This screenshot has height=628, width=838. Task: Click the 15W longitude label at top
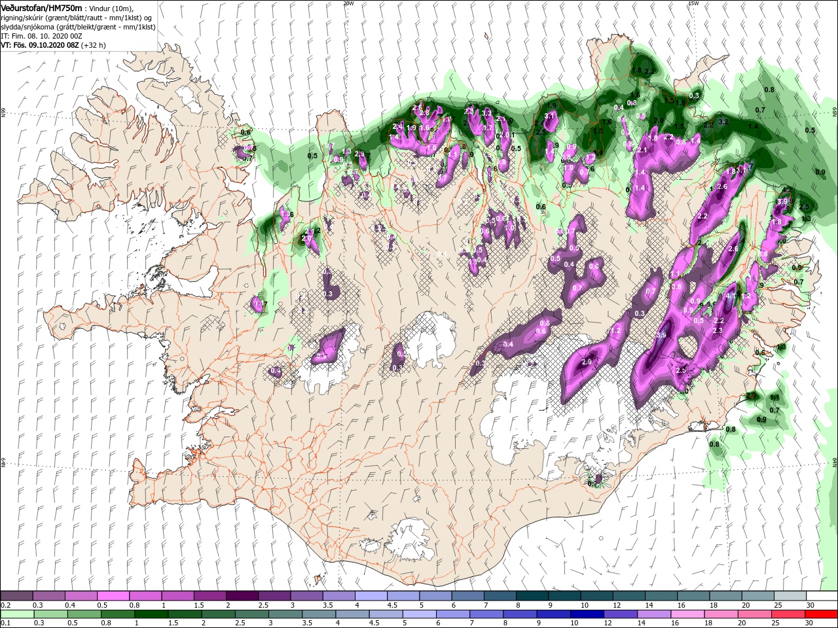[693, 3]
